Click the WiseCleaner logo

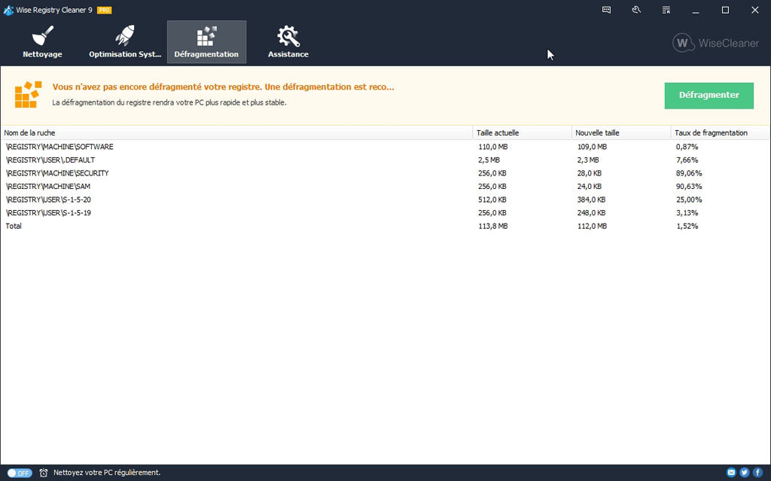(715, 43)
